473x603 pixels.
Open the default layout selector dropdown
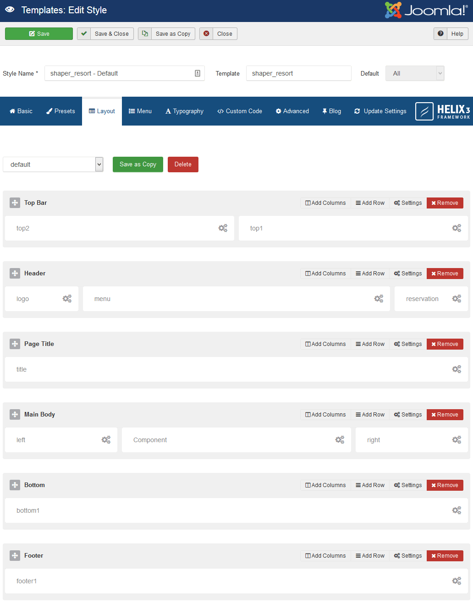pyautogui.click(x=53, y=164)
